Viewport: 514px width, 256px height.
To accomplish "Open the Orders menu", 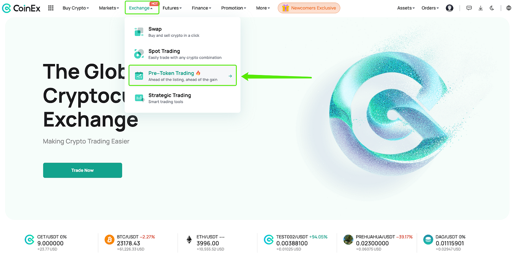I will click(x=430, y=8).
